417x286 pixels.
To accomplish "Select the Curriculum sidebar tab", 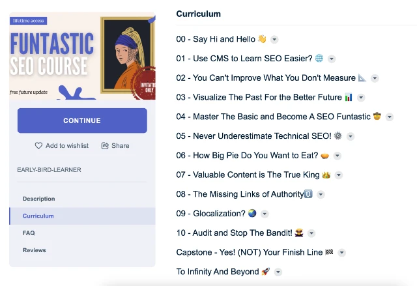I will click(x=38, y=216).
